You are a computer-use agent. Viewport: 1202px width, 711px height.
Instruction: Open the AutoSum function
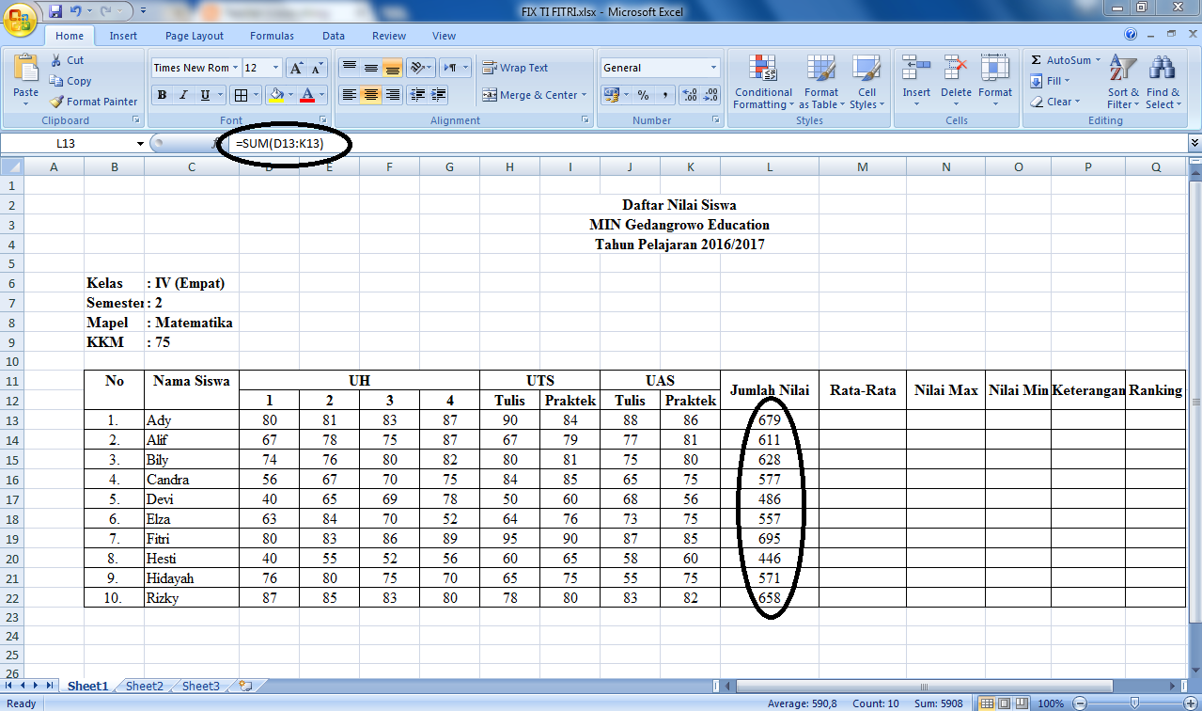(x=1064, y=59)
